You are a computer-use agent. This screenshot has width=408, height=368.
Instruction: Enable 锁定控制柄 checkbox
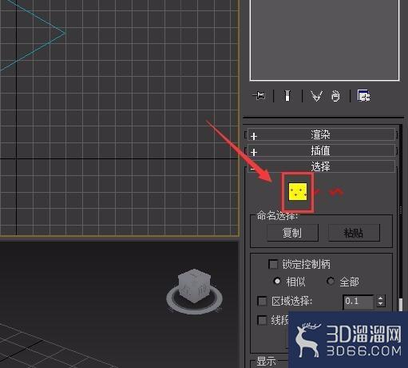273,264
